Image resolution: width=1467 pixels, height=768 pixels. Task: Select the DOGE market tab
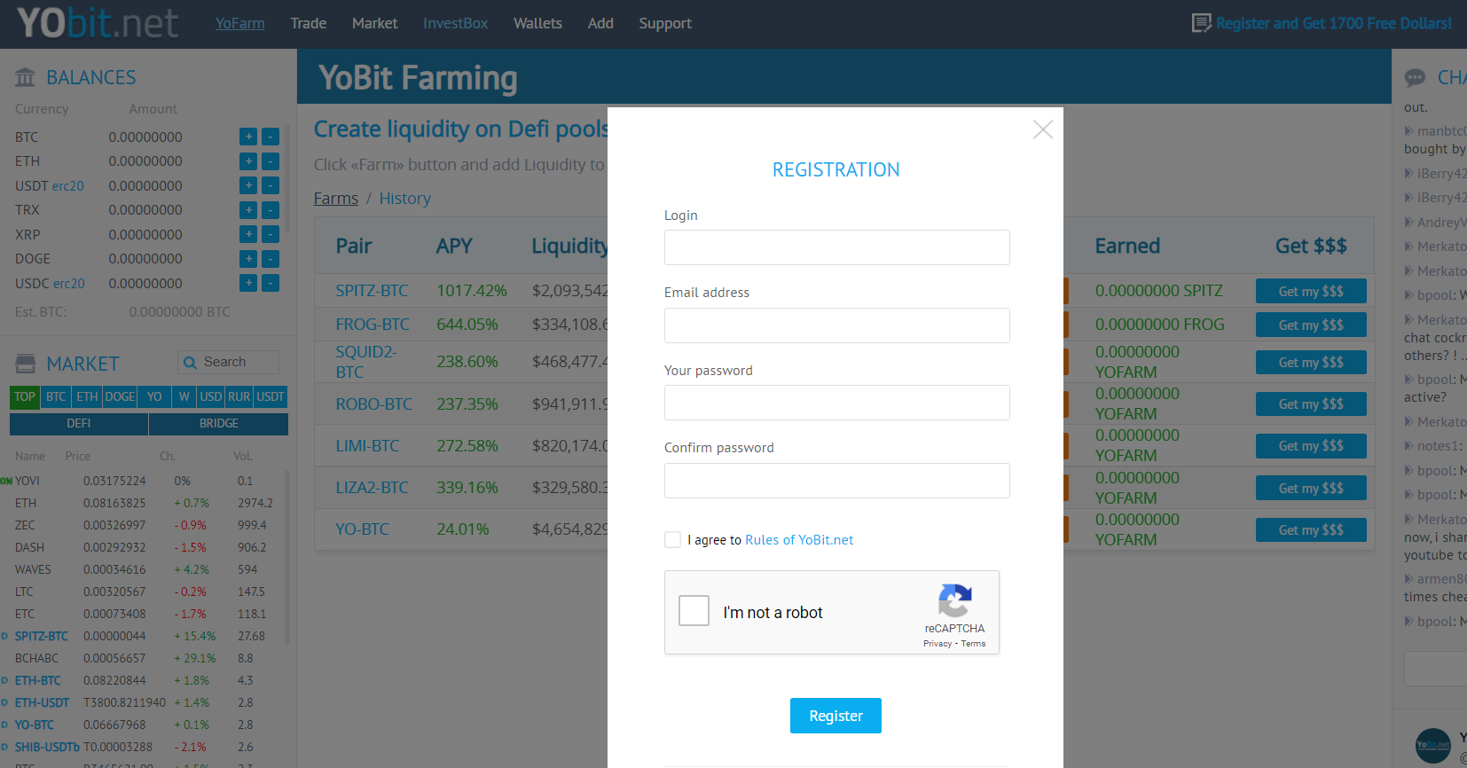[120, 396]
